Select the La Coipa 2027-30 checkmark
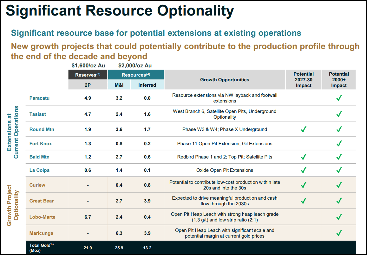 pos(304,170)
